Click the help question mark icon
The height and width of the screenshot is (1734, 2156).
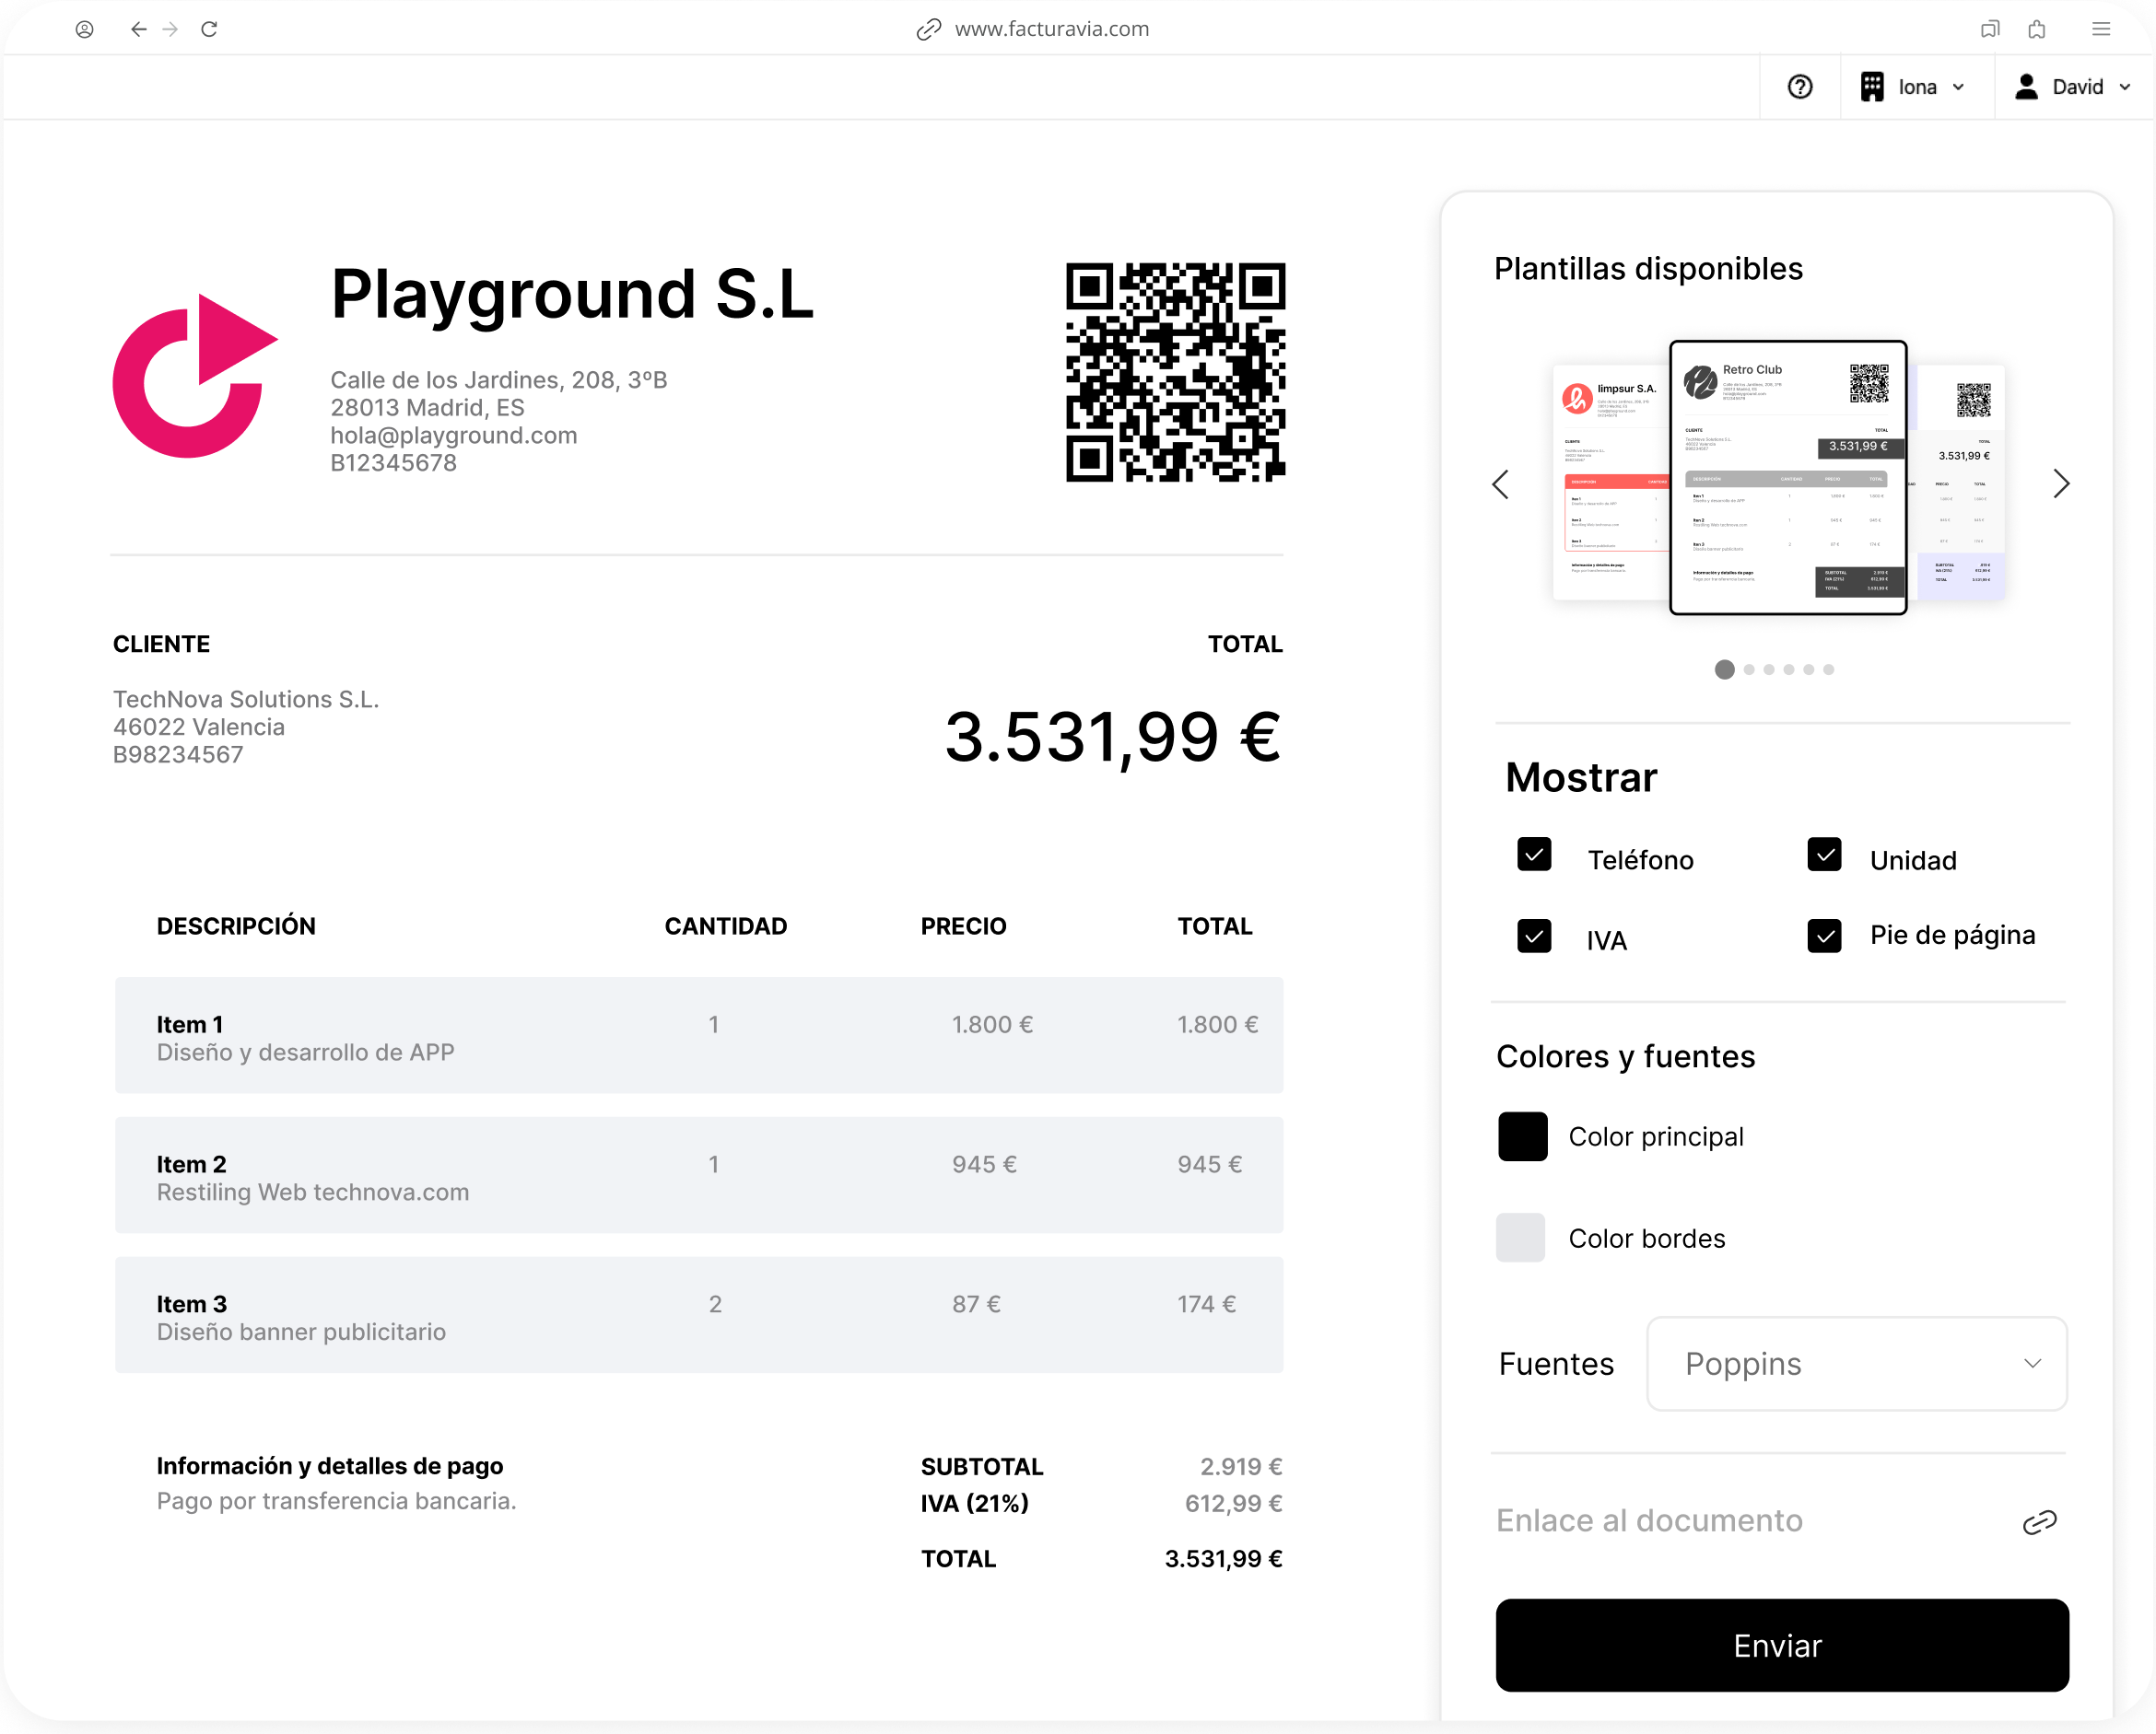(1800, 87)
